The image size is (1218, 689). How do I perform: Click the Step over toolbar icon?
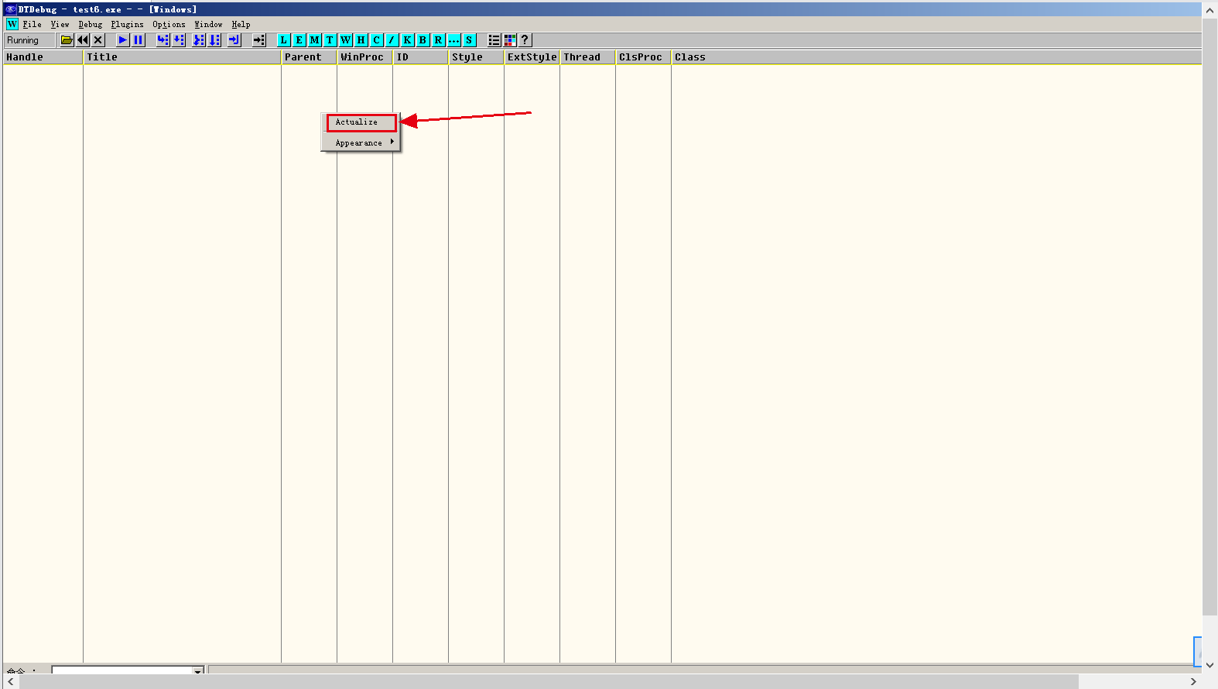click(x=179, y=40)
